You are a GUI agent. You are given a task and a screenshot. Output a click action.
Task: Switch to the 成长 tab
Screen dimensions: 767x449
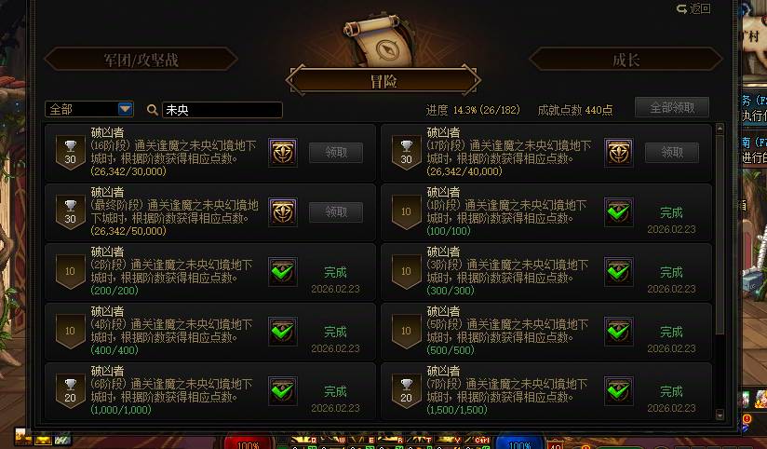(x=626, y=60)
